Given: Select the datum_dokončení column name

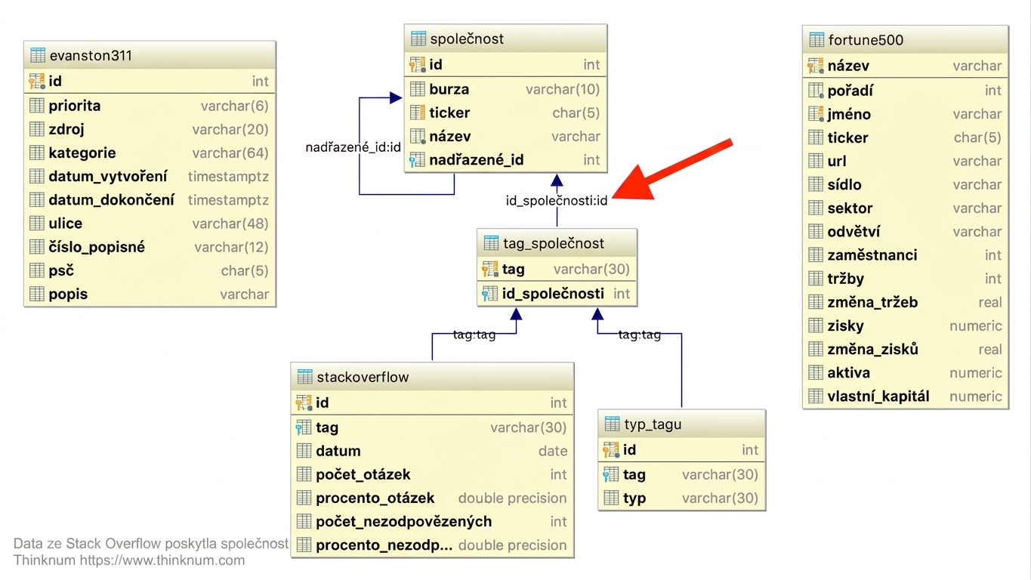Looking at the screenshot, I should (112, 200).
